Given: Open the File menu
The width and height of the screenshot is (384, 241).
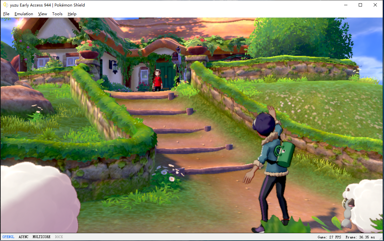Looking at the screenshot, I should [6, 14].
